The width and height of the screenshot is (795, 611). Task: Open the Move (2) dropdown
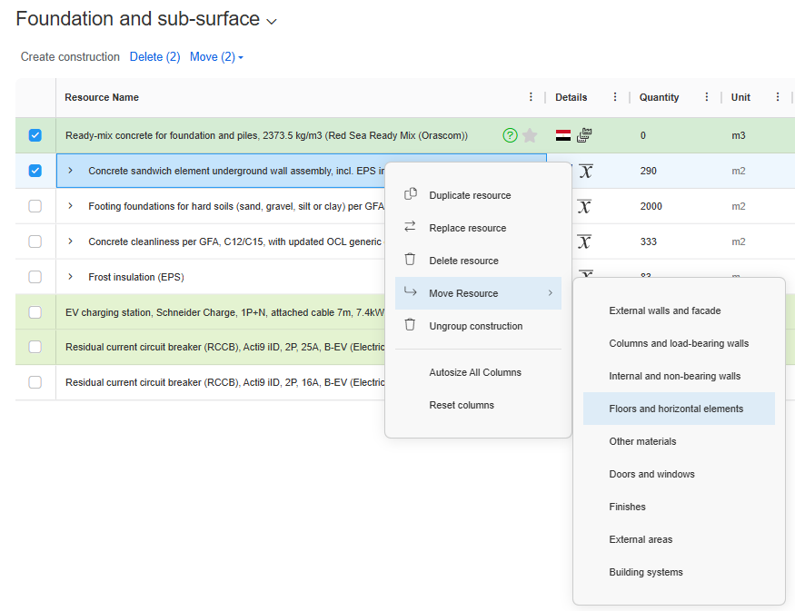(216, 57)
